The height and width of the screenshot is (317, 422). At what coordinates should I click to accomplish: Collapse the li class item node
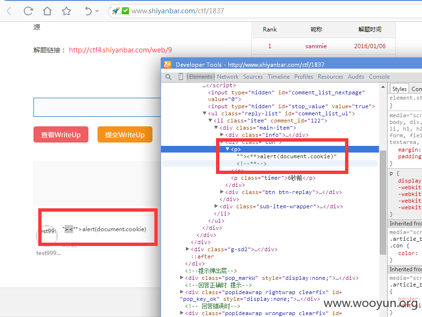(x=210, y=121)
